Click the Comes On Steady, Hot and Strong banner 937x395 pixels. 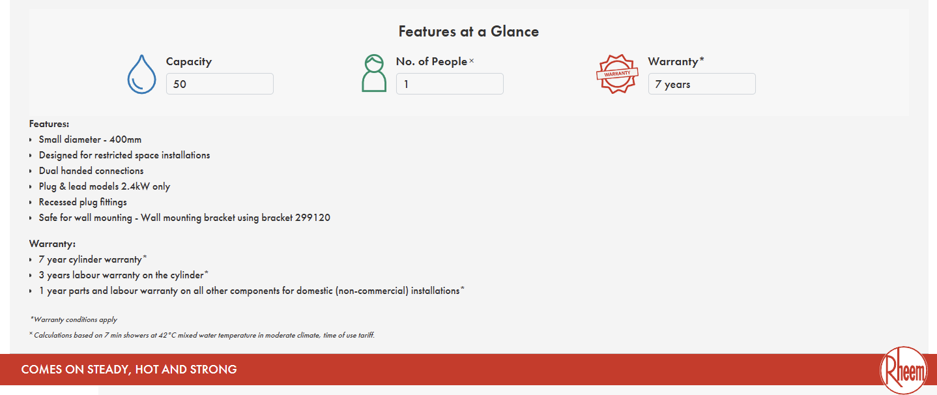129,370
